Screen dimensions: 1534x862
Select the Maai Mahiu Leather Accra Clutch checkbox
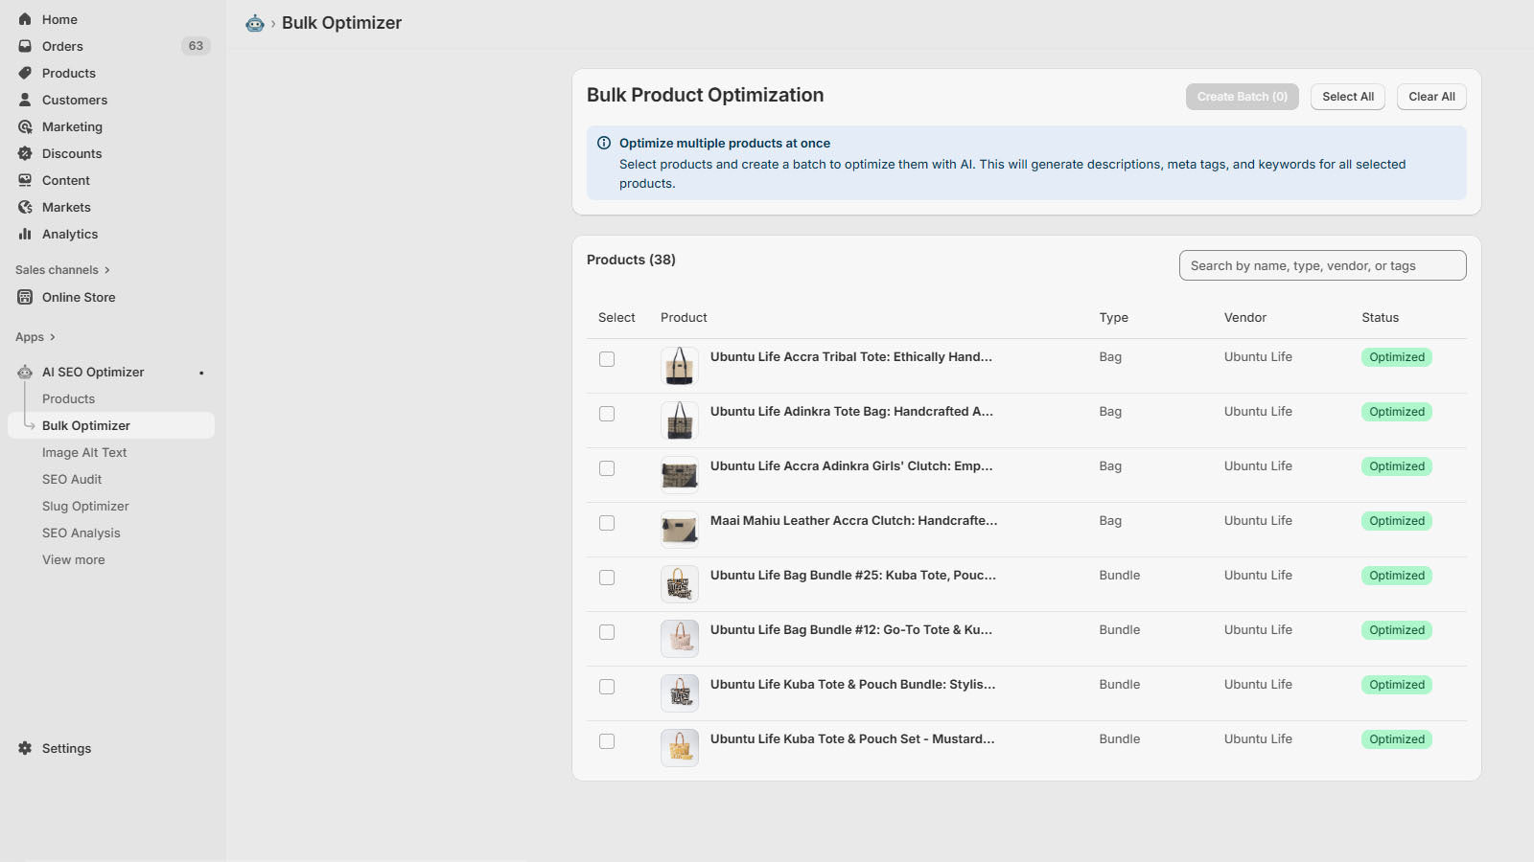pos(606,523)
